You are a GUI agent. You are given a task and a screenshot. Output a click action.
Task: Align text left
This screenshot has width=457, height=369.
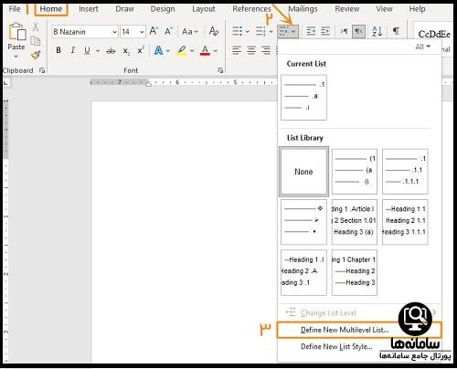pos(237,50)
